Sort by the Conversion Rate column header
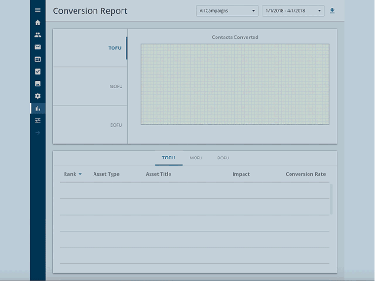375x281 pixels. 305,174
